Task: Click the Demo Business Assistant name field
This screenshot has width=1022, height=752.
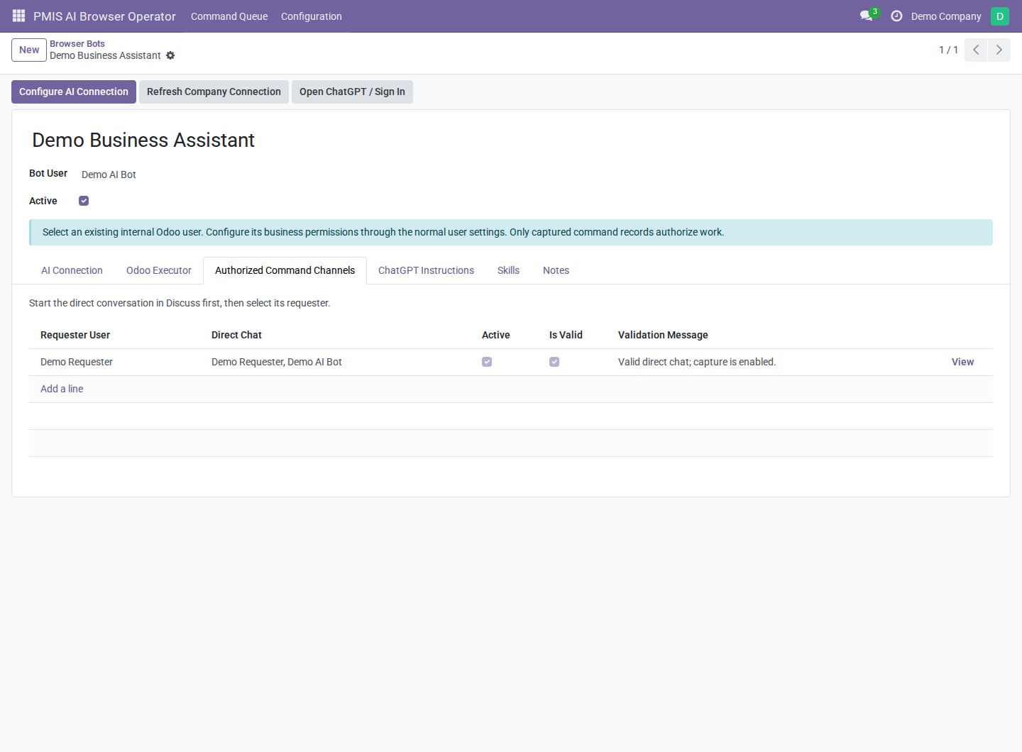Action: coord(143,140)
